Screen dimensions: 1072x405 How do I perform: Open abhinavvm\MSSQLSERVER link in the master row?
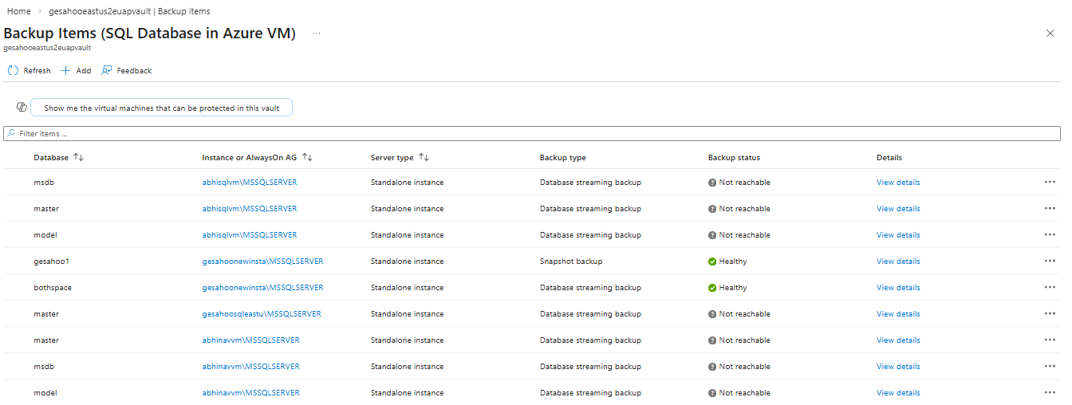tap(251, 340)
